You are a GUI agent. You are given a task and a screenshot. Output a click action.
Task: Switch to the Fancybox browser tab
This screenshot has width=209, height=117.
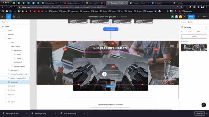click(x=139, y=3)
